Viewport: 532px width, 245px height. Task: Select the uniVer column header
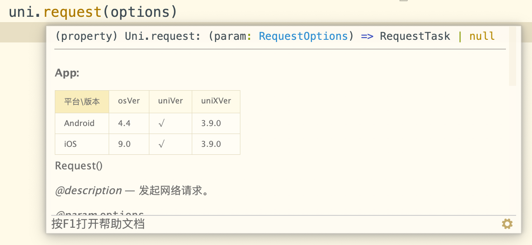[x=170, y=101]
